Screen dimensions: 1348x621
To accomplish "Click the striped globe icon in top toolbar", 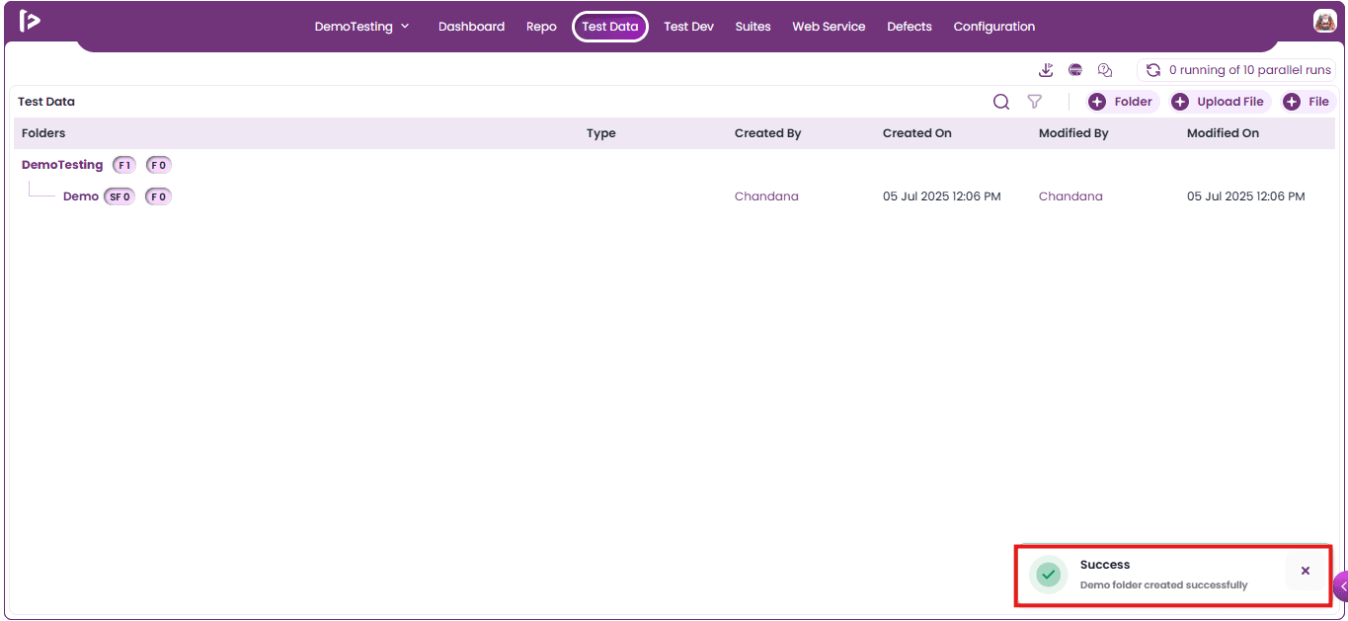I will pos(1075,70).
